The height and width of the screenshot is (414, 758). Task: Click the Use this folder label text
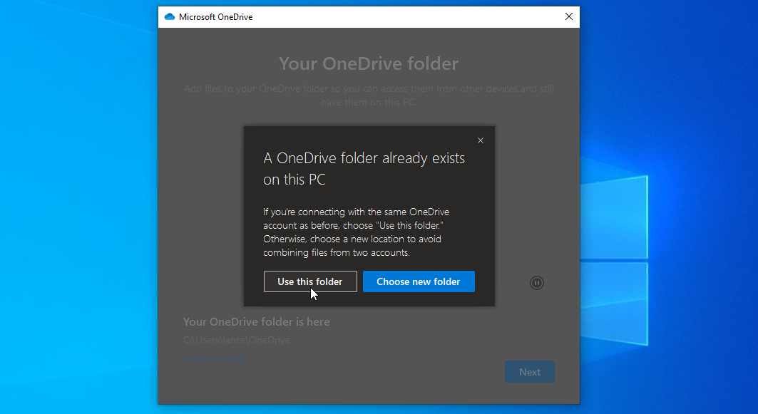[310, 281]
